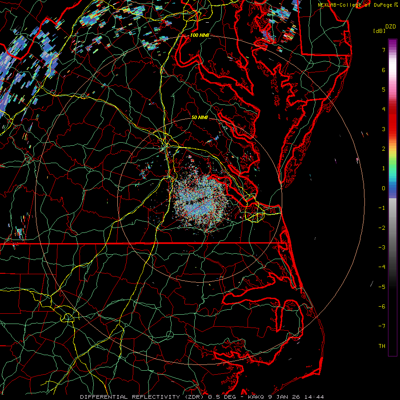Image resolution: width=400 pixels, height=400 pixels.
Task: Select the 2 value on the color scale
Action: point(384,149)
